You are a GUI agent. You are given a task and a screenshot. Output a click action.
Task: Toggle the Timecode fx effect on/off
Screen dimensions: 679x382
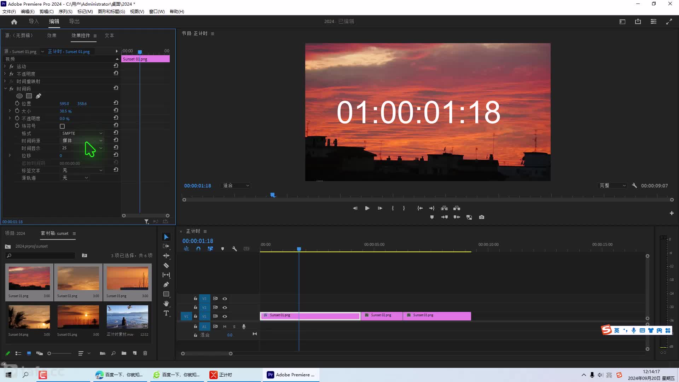[x=11, y=89]
